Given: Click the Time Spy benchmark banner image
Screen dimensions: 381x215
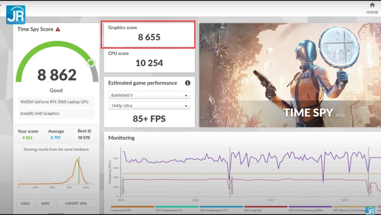Looking at the screenshot, I should tap(290, 75).
